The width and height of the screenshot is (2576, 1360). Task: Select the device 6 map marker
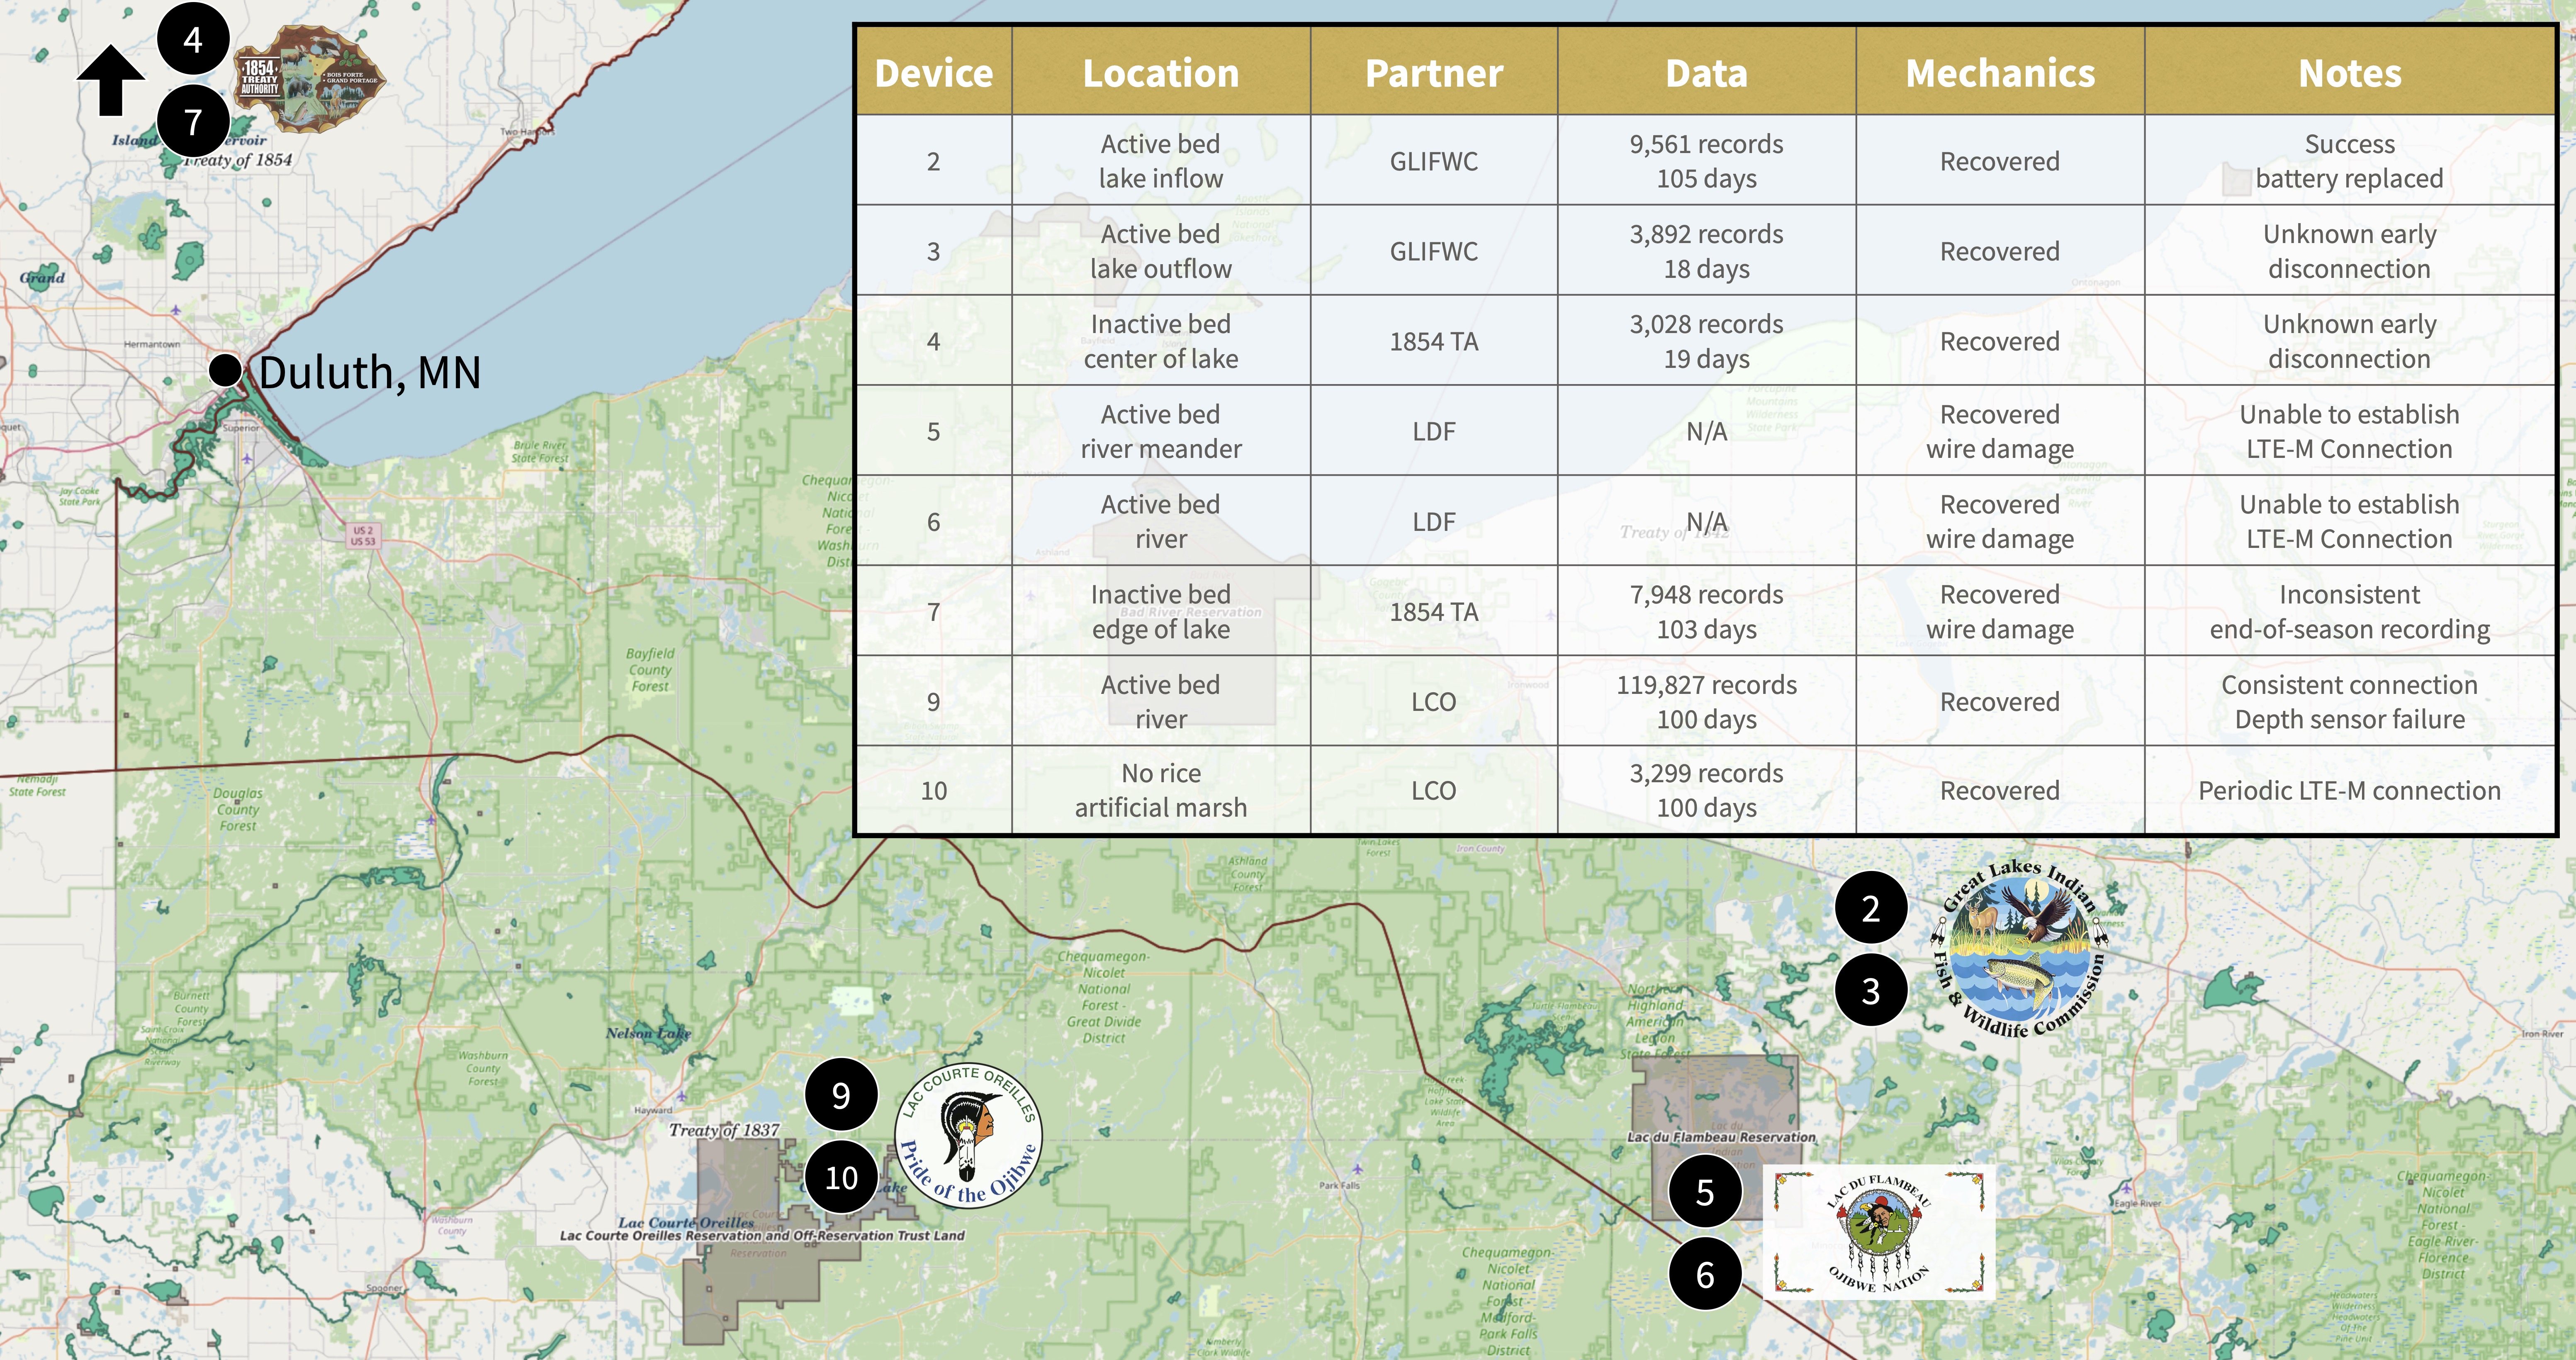pyautogui.click(x=1705, y=1274)
